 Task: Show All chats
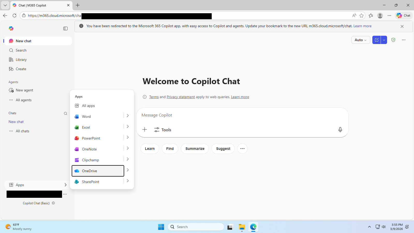(x=38, y=131)
